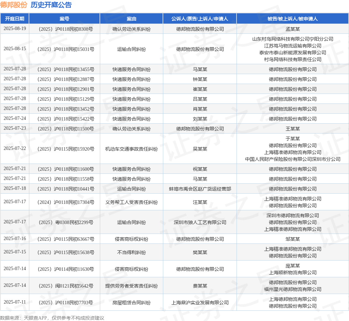Image resolution: width=349 pixels, height=321 pixels.
Task: Select case number (2025)沪0118民初12887号
Action: 66,79
